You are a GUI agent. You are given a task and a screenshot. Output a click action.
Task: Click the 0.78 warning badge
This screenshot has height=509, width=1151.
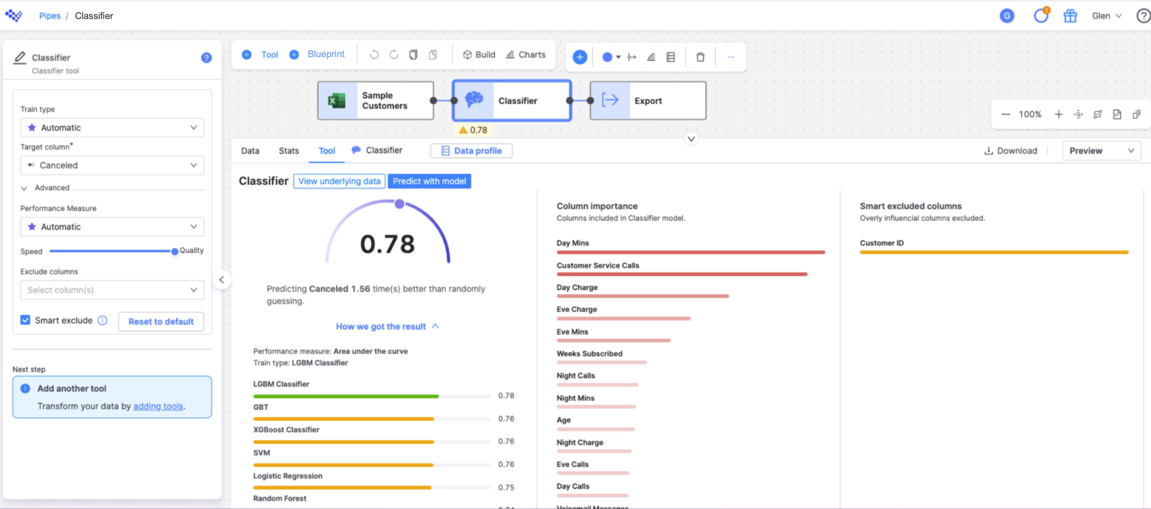pos(473,130)
